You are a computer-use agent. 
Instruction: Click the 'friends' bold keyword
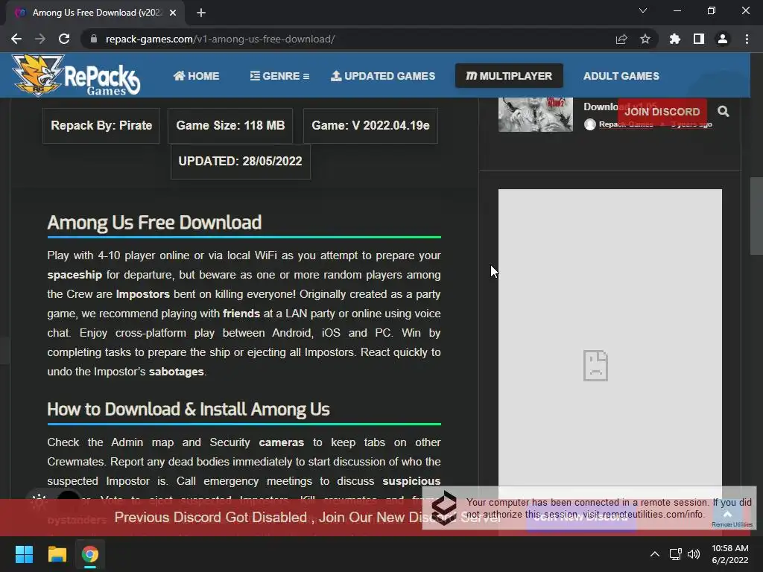(x=241, y=314)
